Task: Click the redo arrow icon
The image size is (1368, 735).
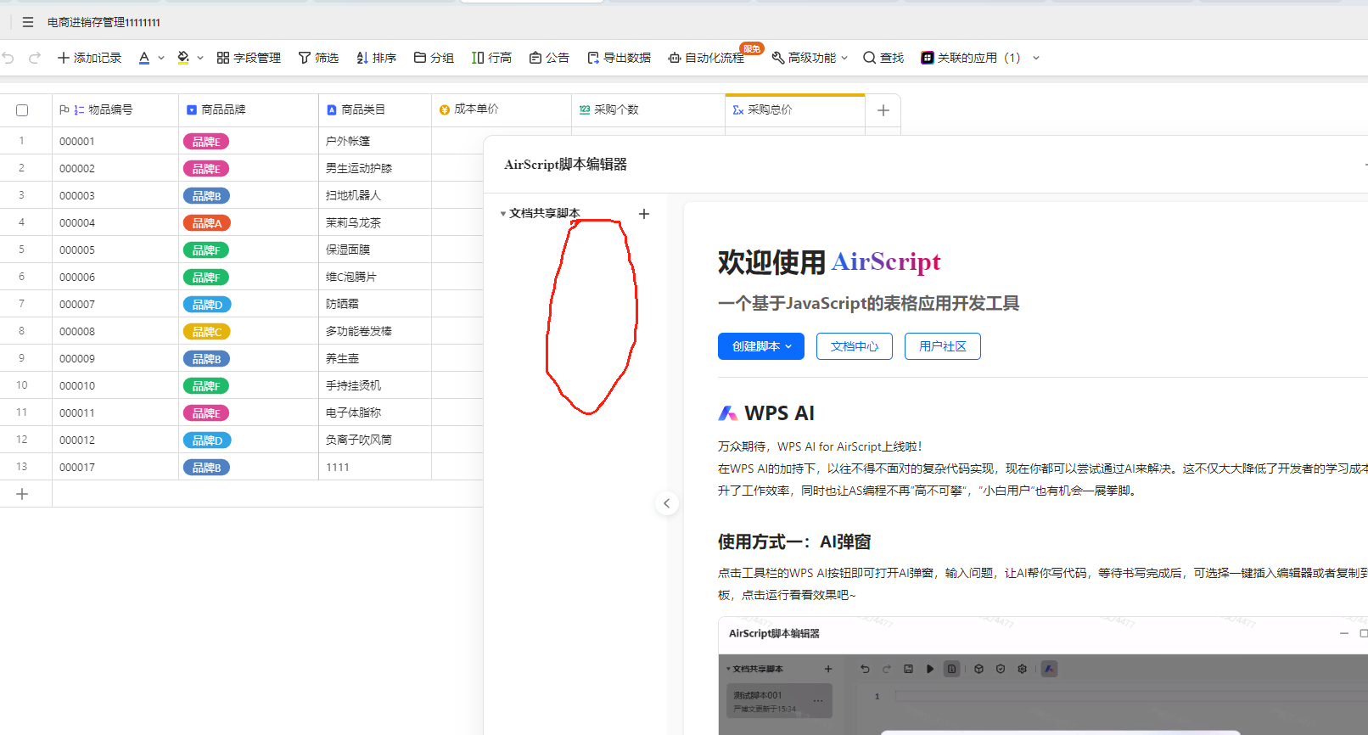Action: point(35,58)
